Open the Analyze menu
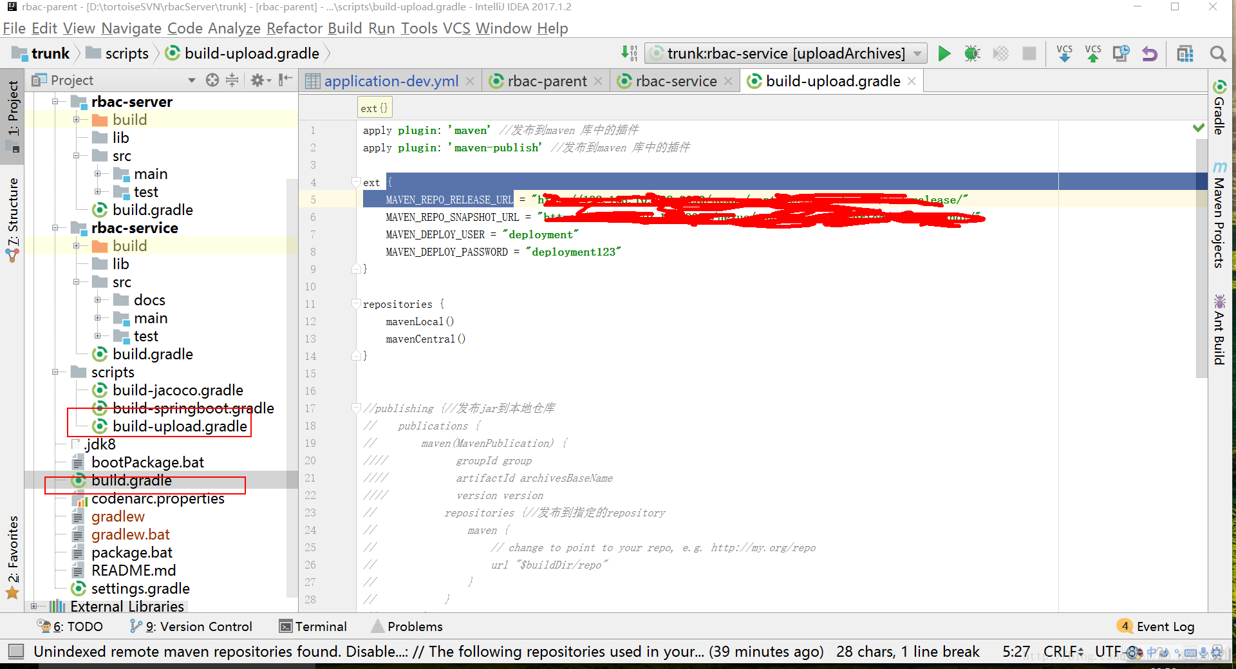Viewport: 1236px width, 669px height. [234, 28]
